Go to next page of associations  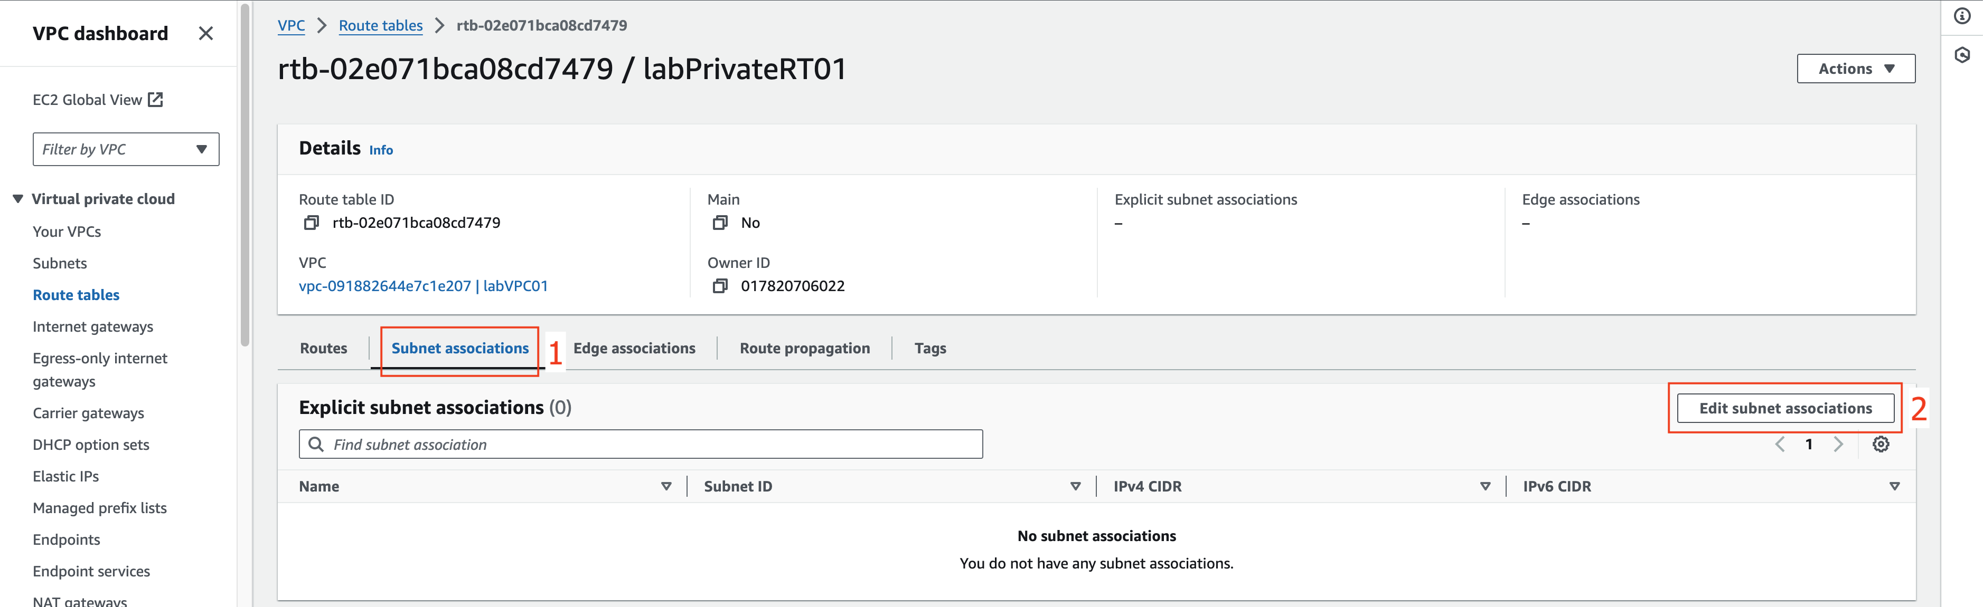click(1838, 444)
